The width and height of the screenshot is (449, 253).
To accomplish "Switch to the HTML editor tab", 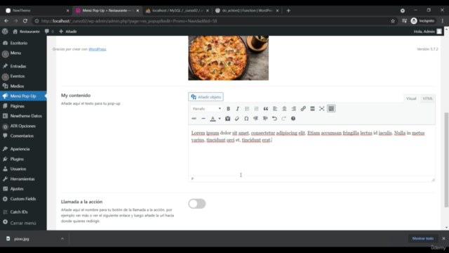I will tap(428, 98).
